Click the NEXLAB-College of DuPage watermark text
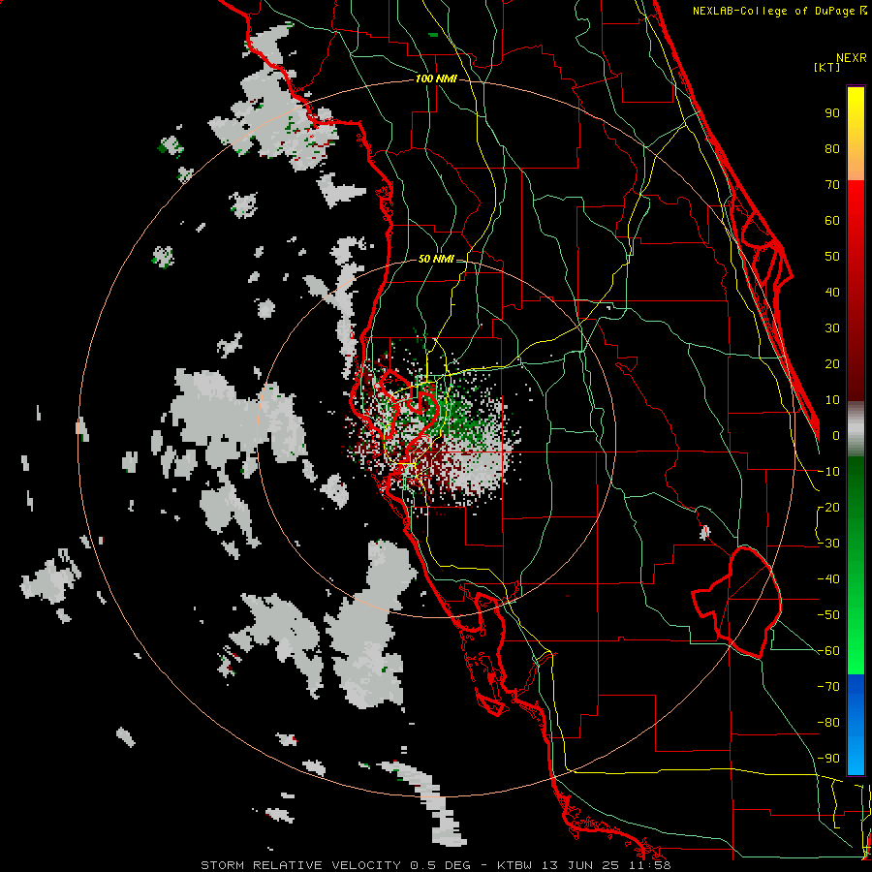 tap(779, 11)
